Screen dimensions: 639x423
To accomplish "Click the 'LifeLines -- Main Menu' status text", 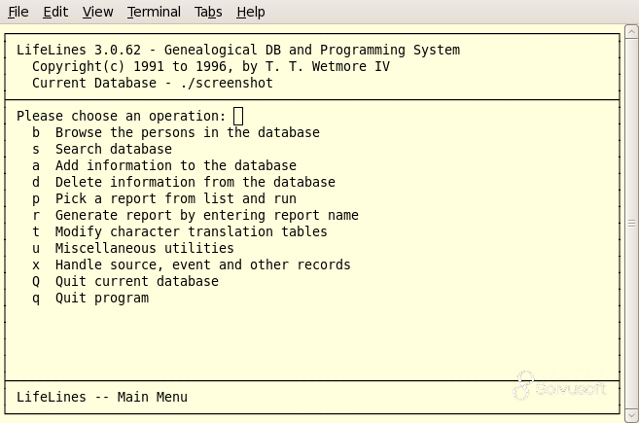I will pos(102,397).
